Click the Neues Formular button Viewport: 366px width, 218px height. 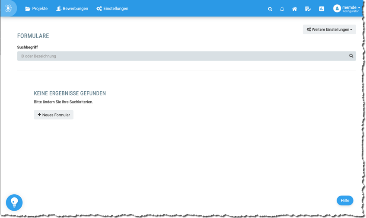pos(54,115)
